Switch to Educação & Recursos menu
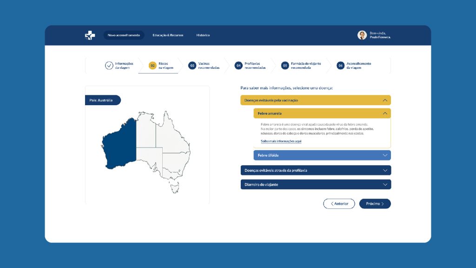 click(x=168, y=35)
